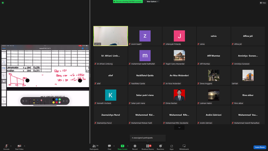268x151 pixels.
Task: Click the redo arrow in markup toolbar
Action: pos(26,101)
